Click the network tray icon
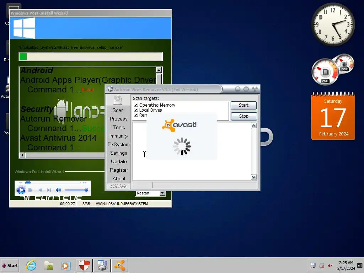Viewport: 364px width, 273px height. click(x=321, y=266)
